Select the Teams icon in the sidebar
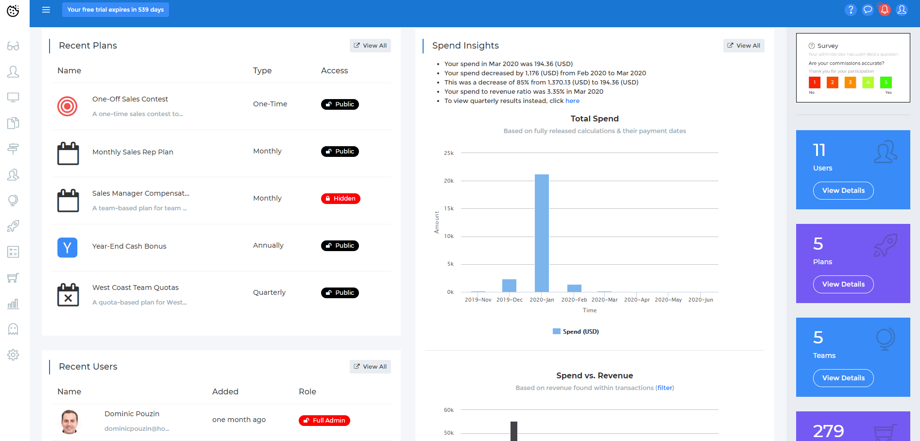The width and height of the screenshot is (920, 441). coord(13,175)
